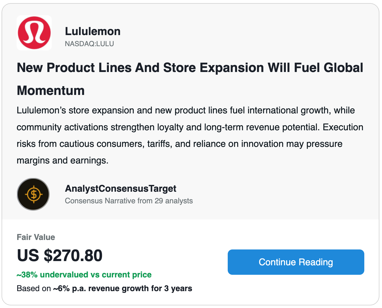Click the AnalystConsensusTarget dollar-target avatar
382x308 pixels.
[x=33, y=194]
